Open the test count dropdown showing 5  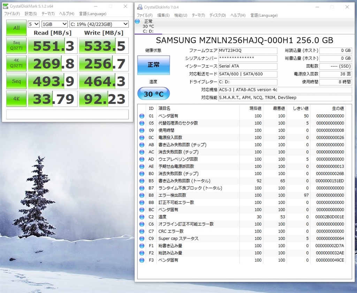[x=34, y=24]
